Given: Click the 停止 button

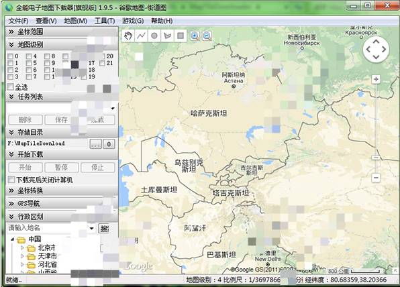Looking at the screenshot, I should (x=98, y=167).
